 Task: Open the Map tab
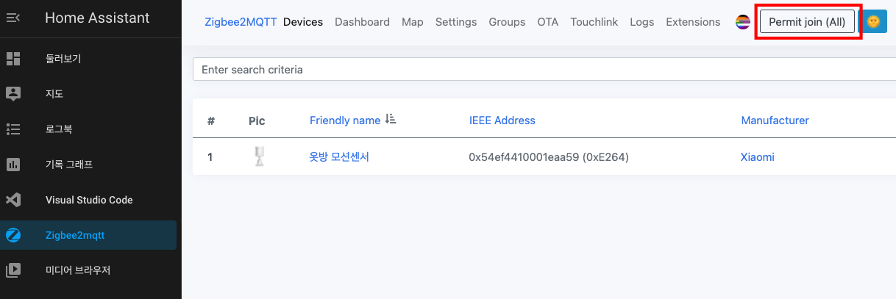point(413,22)
